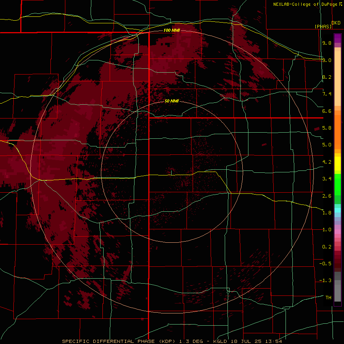Image resolution: width=344 pixels, height=344 pixels.
Task: Click the [PHAS] label above color bar
Action: click(323, 26)
